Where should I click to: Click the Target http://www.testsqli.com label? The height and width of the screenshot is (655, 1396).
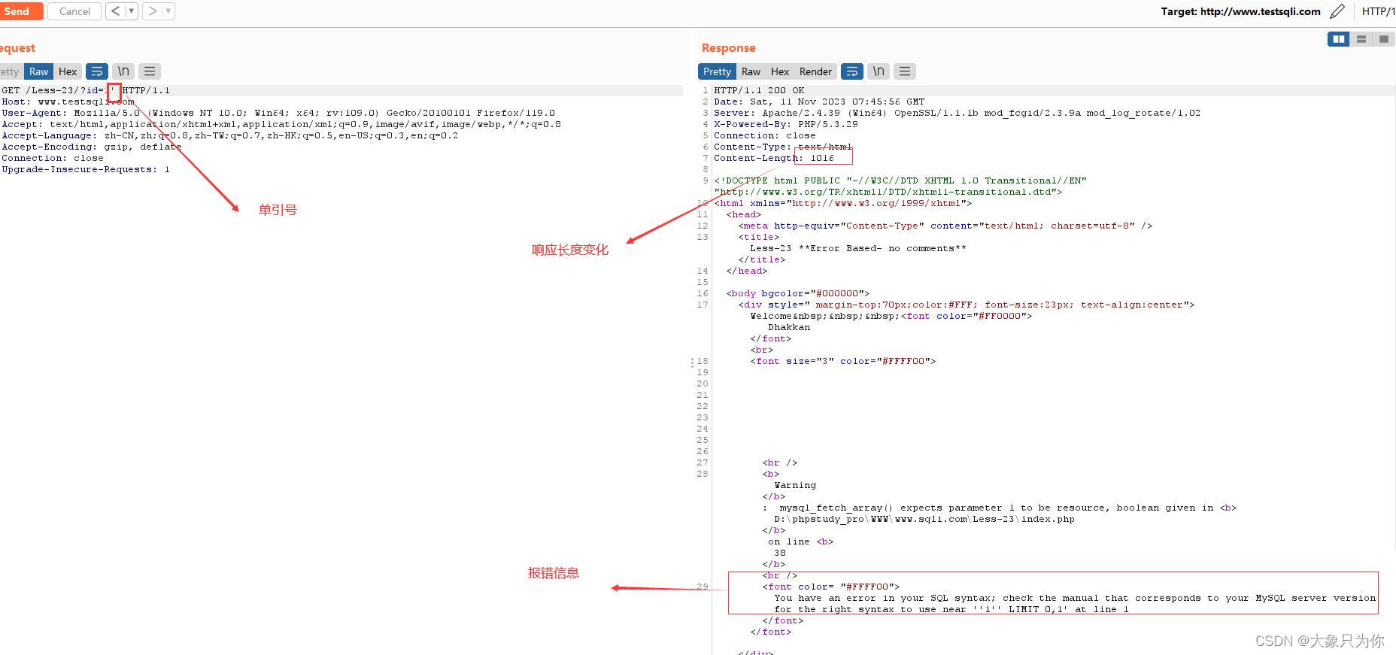(x=1240, y=11)
